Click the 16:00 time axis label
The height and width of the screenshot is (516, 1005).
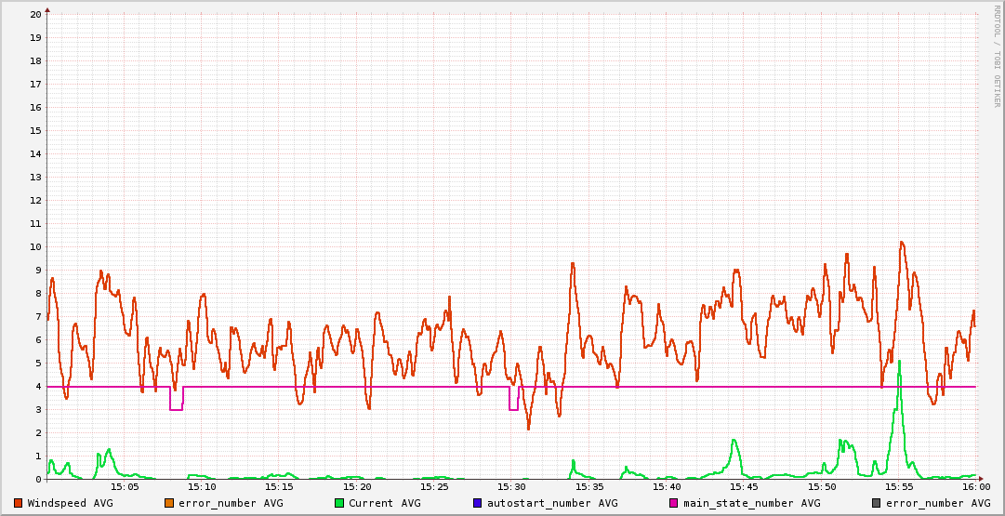pyautogui.click(x=975, y=487)
